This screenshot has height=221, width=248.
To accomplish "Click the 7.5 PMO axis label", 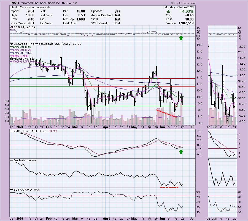I will [x=199, y=131].
